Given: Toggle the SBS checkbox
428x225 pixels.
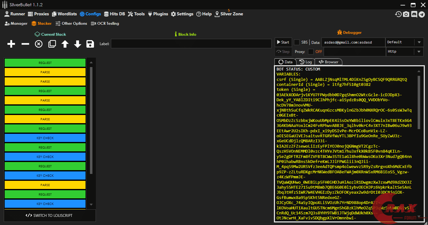Looking at the screenshot, I should [297, 42].
